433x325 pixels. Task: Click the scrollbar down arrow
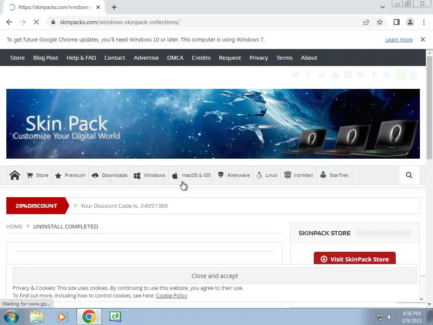pyautogui.click(x=429, y=304)
